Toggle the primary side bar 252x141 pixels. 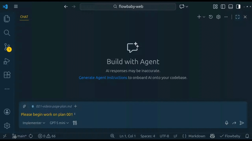pos(223,7)
